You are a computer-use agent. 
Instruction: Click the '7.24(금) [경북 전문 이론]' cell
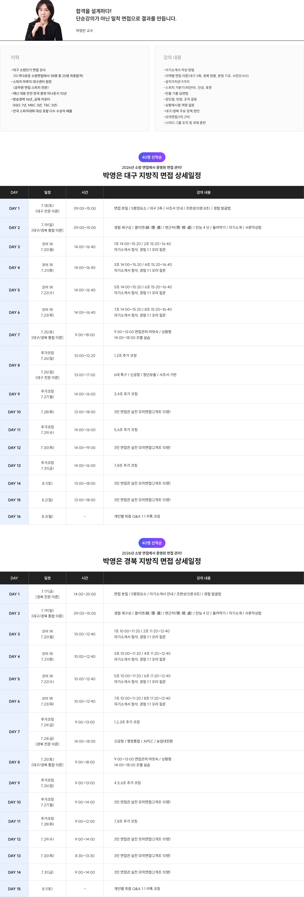coord(47,741)
